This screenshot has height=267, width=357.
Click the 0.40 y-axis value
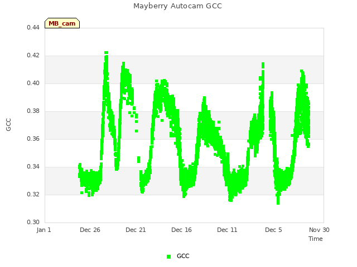33,83
